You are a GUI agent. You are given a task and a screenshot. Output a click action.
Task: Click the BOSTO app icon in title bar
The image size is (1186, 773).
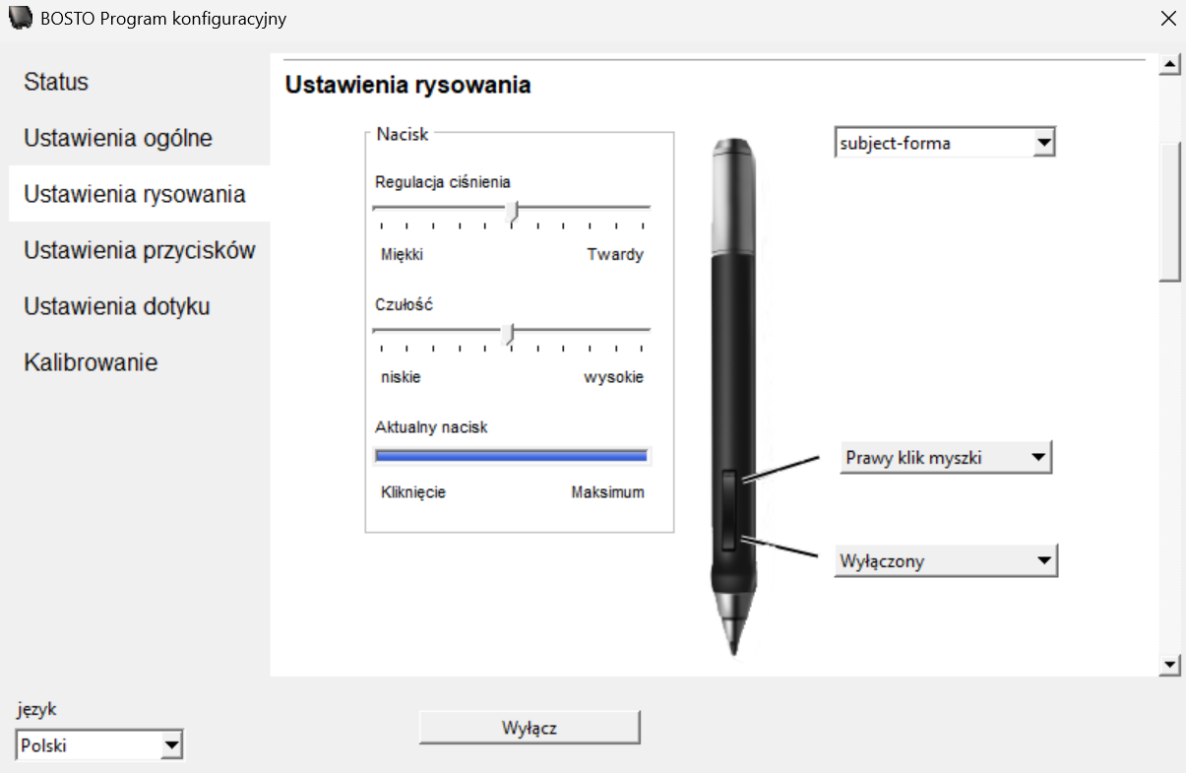[21, 18]
